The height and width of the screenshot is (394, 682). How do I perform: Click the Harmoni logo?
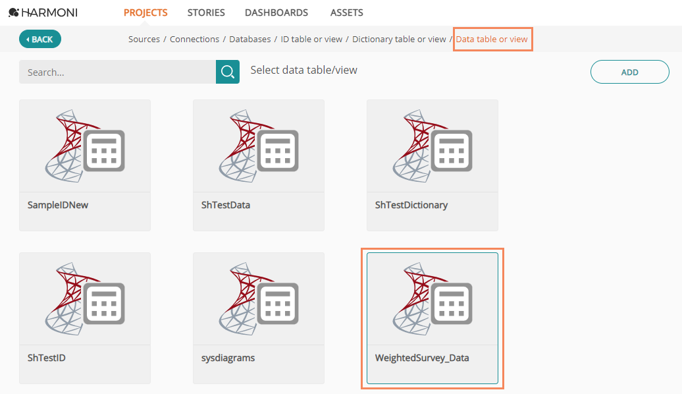43,13
